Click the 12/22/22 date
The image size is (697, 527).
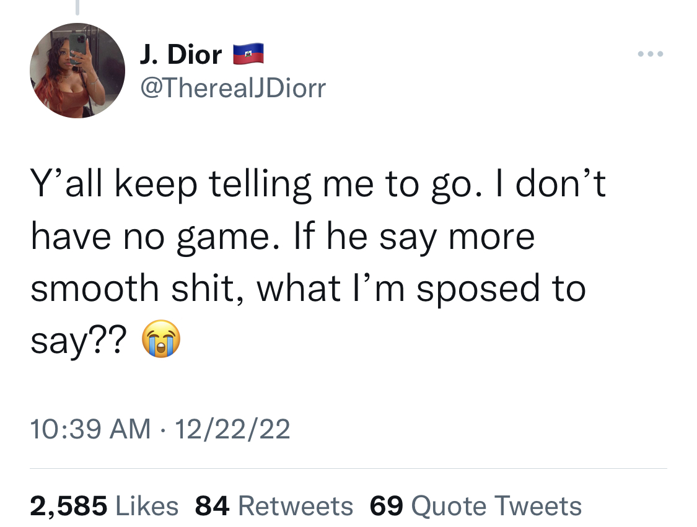coord(232,429)
